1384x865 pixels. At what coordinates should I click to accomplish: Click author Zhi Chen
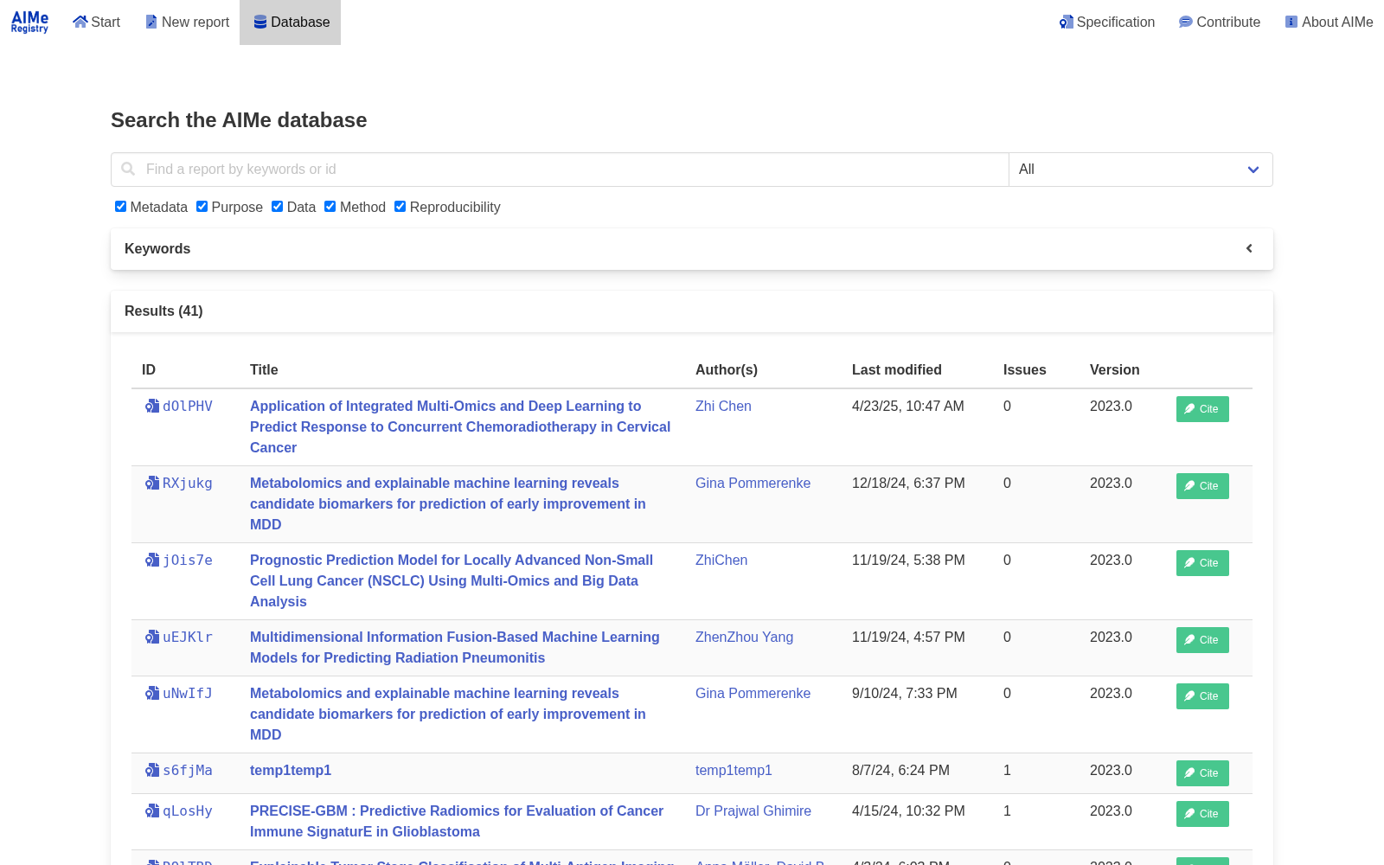coord(723,406)
